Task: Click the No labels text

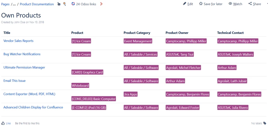Action: 257,124
